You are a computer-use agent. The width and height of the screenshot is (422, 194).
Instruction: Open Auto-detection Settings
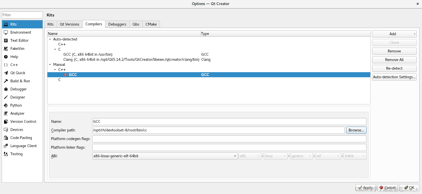tap(394, 77)
